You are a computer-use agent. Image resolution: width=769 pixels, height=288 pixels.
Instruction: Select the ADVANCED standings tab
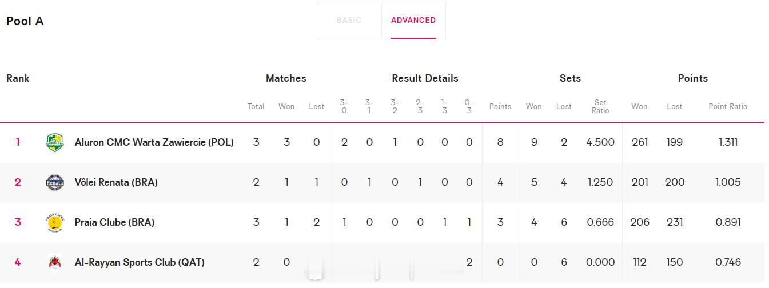413,20
